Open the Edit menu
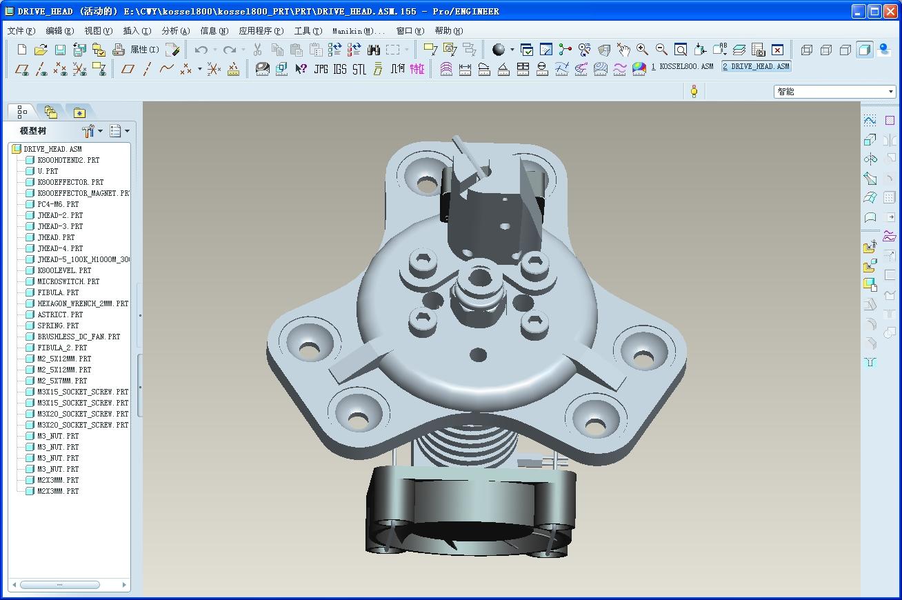 pos(59,30)
